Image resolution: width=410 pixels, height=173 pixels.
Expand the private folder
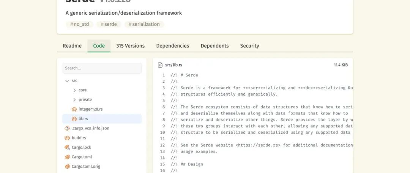(x=74, y=100)
